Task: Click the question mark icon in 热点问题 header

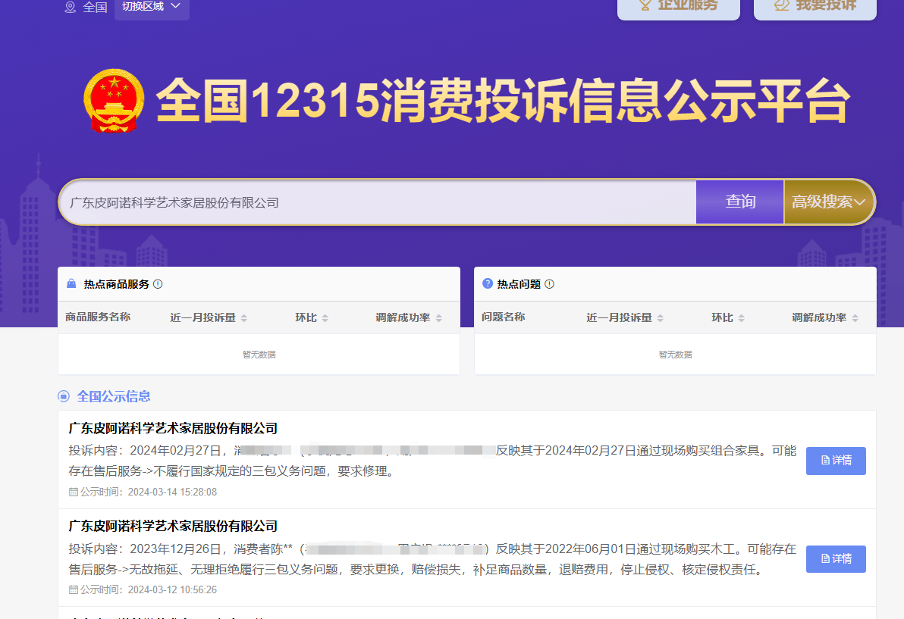Action: click(488, 284)
